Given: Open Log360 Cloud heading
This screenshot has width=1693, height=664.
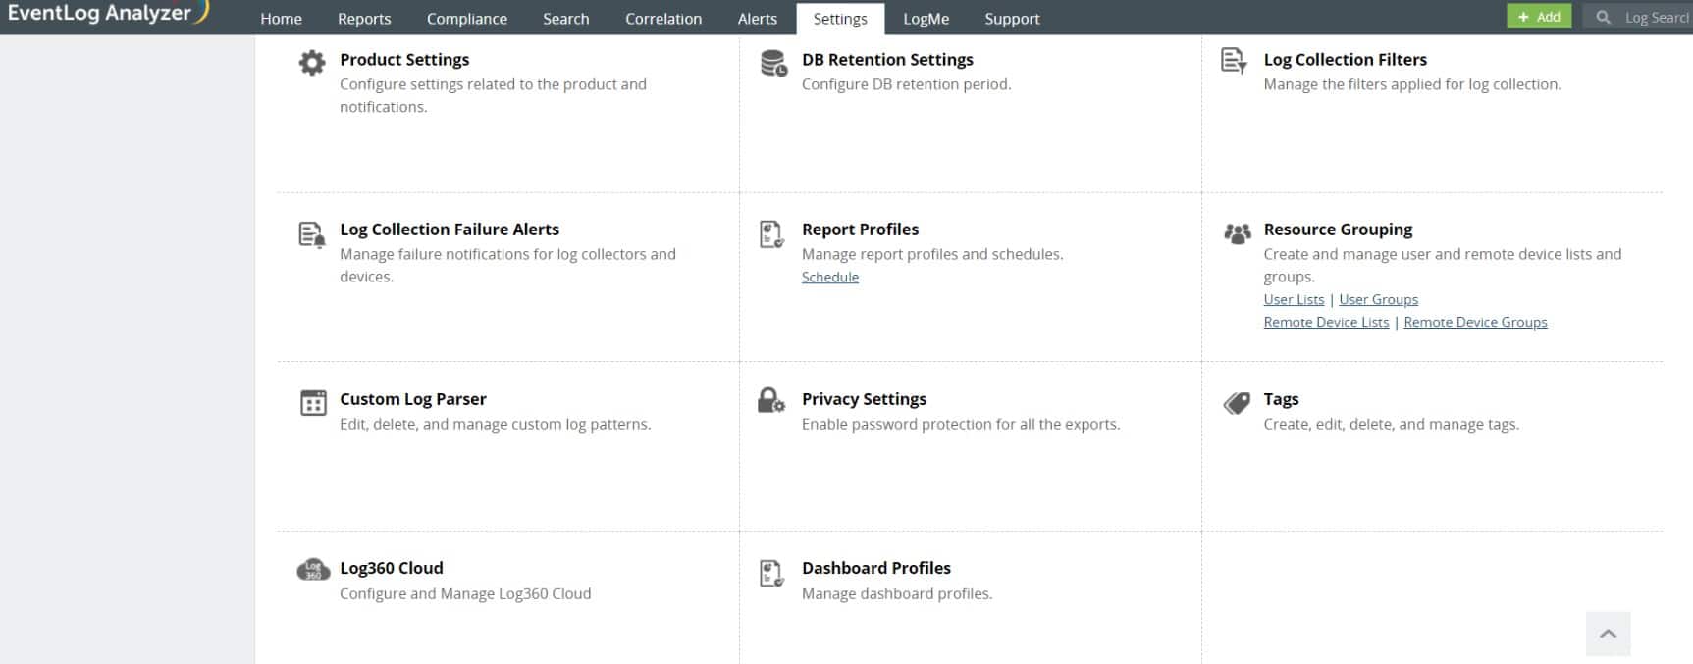Looking at the screenshot, I should 392,568.
